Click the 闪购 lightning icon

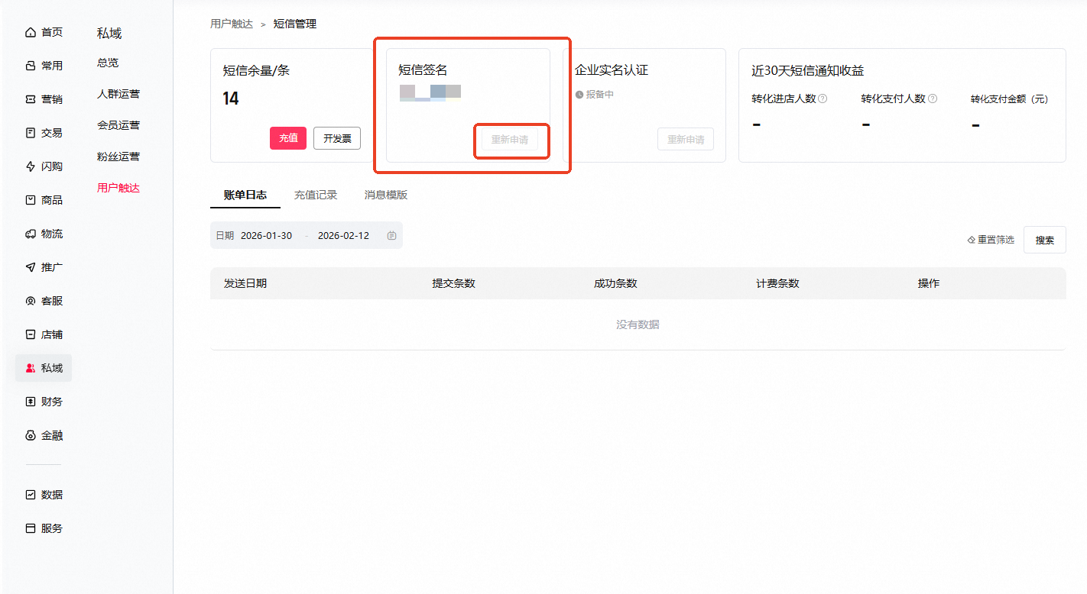(x=31, y=166)
